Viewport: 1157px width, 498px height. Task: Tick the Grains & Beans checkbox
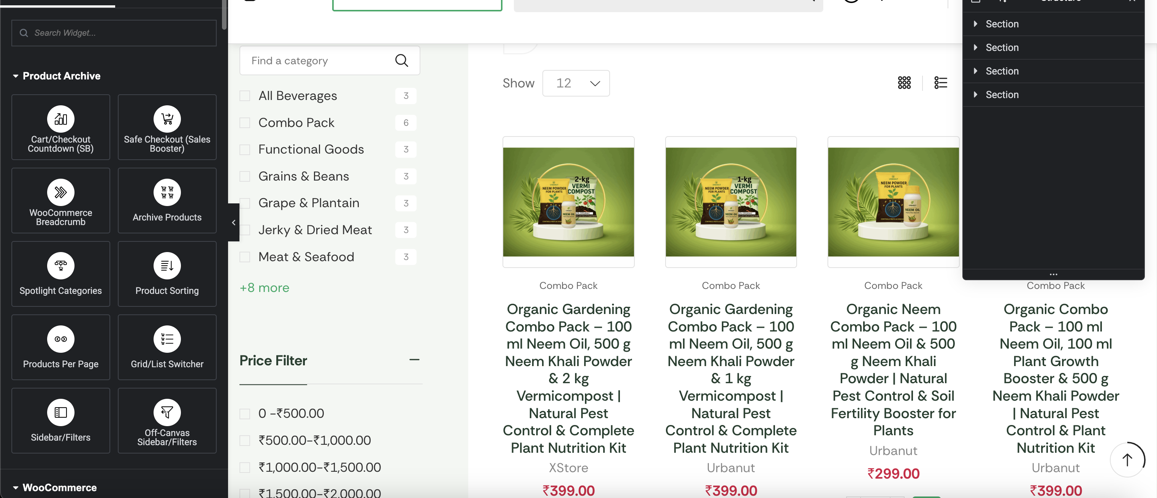click(245, 176)
